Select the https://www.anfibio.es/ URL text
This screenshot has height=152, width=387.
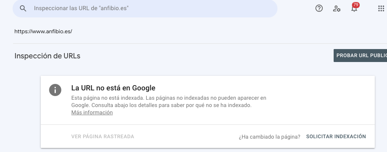(43, 32)
